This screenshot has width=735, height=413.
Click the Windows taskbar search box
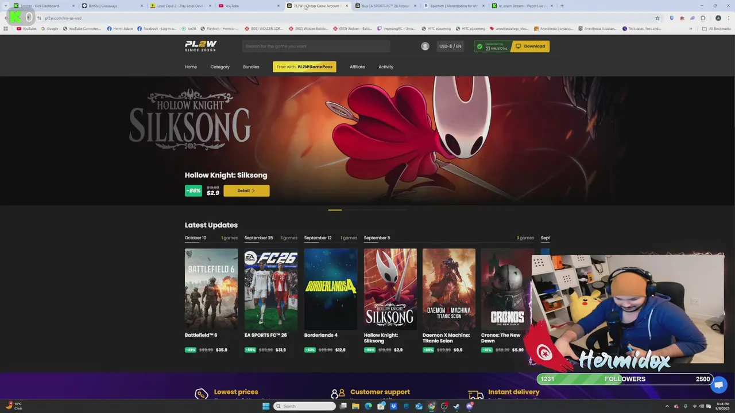click(304, 406)
